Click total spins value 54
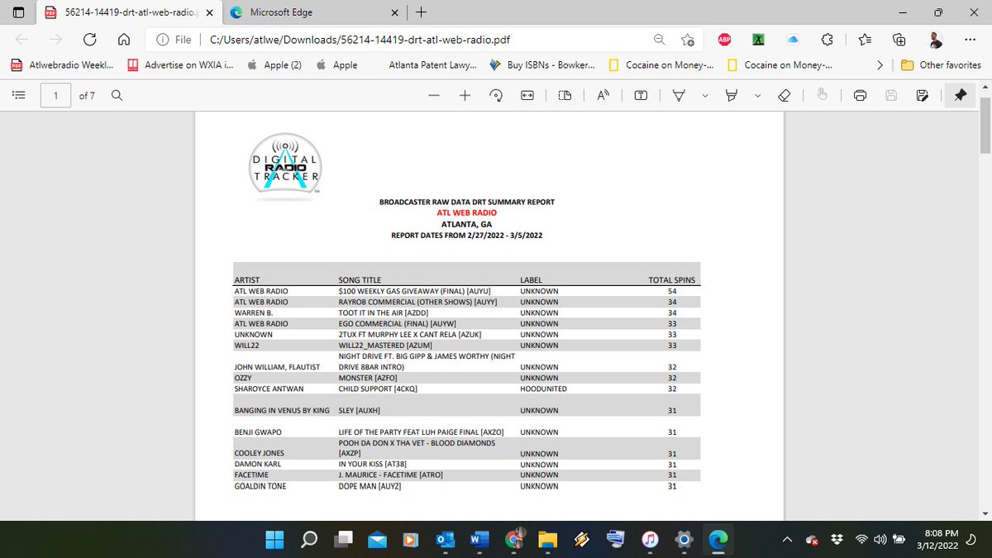This screenshot has width=992, height=558. coord(672,291)
